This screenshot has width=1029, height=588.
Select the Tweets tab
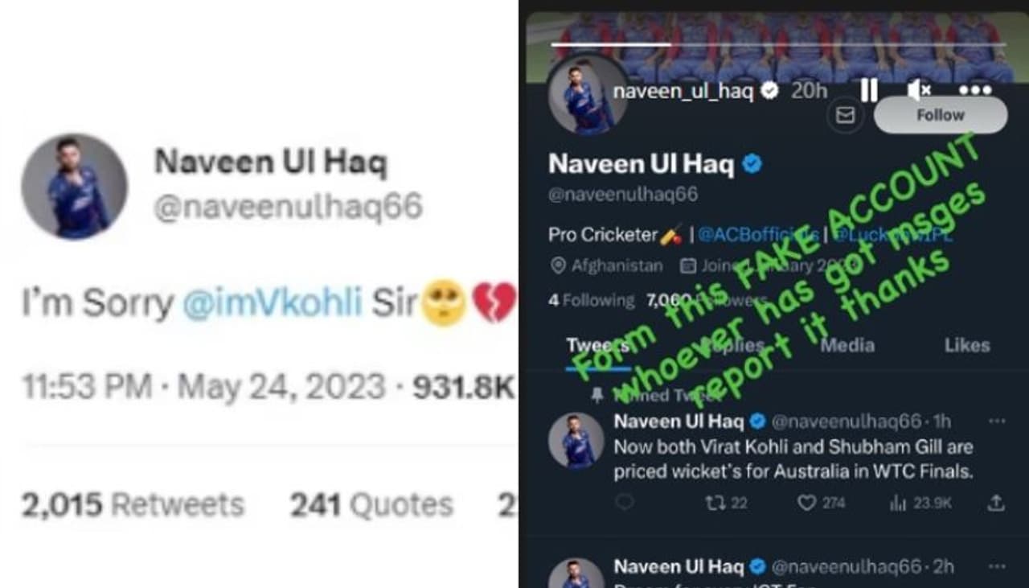coord(597,346)
